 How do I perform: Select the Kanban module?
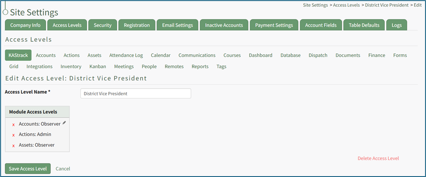click(97, 67)
